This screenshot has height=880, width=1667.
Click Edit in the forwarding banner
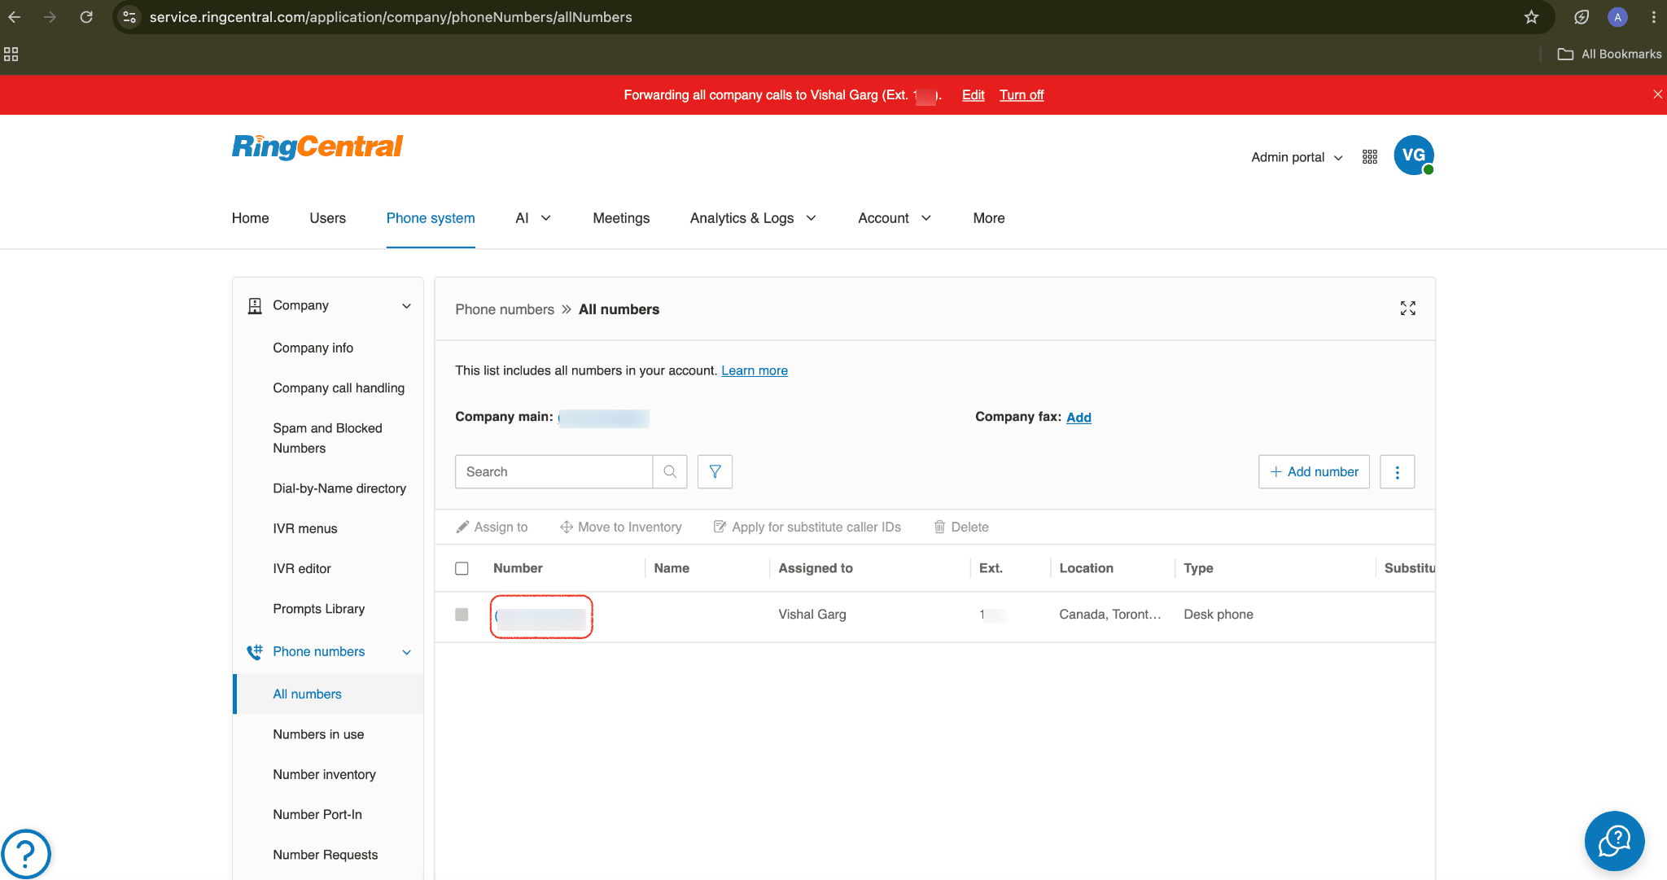pyautogui.click(x=973, y=94)
